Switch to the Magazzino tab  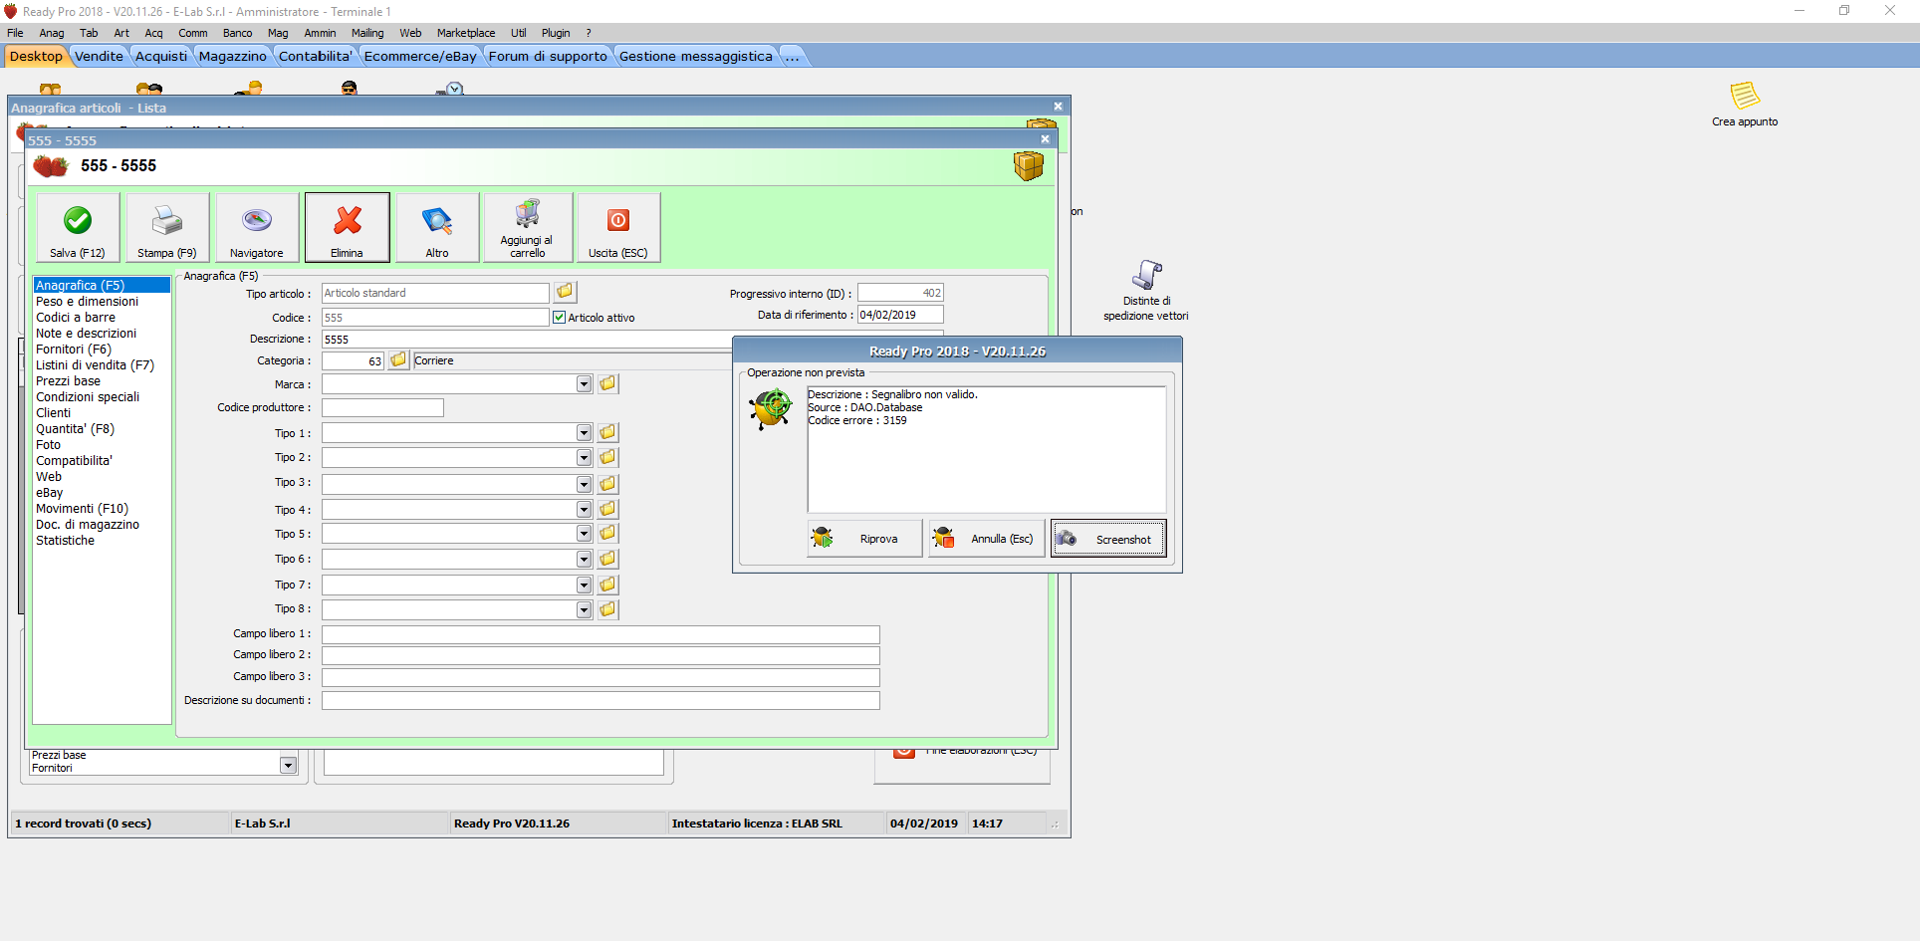pyautogui.click(x=232, y=56)
